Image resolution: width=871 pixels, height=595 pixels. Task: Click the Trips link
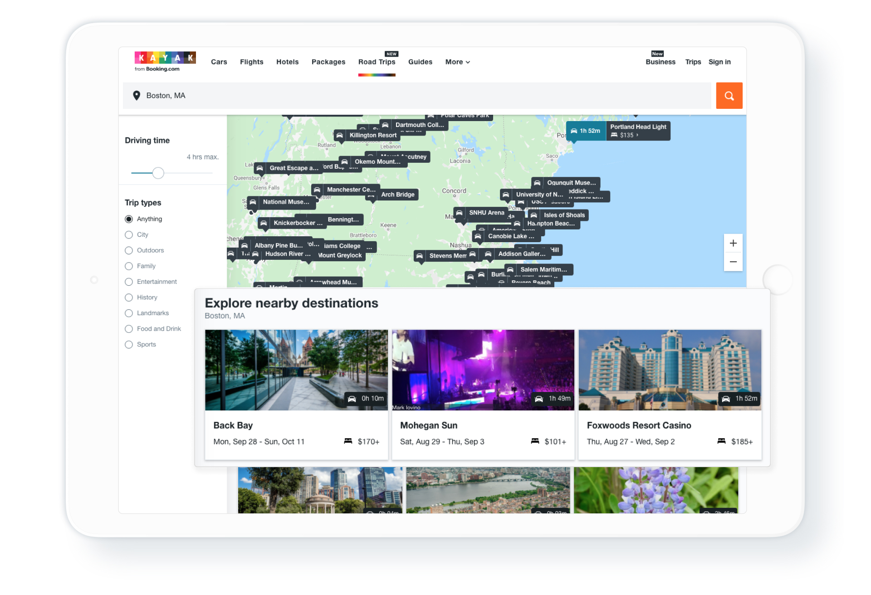point(693,62)
